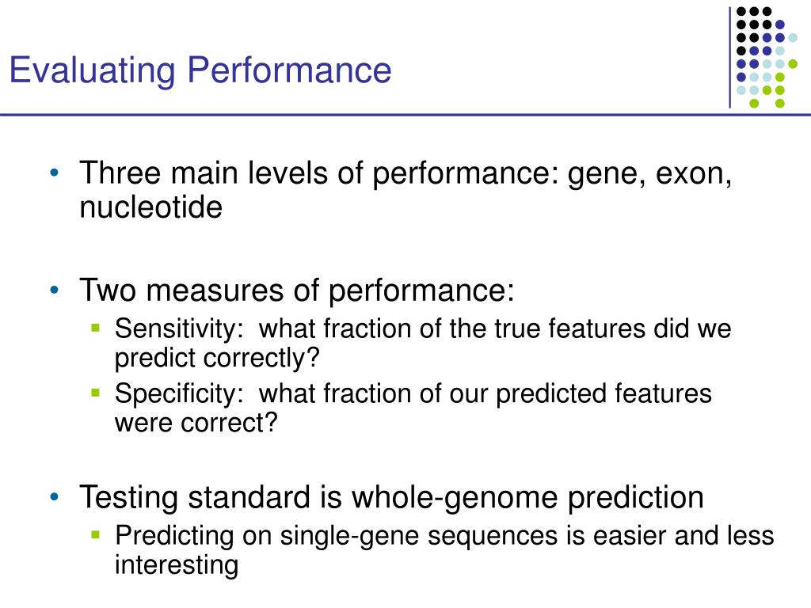Click the bullet before 'Three main levels'

55,173
